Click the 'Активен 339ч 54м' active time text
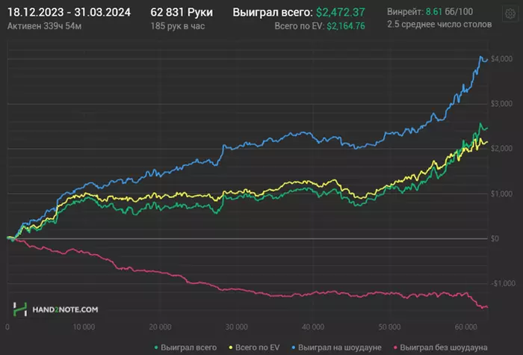 click(x=44, y=26)
